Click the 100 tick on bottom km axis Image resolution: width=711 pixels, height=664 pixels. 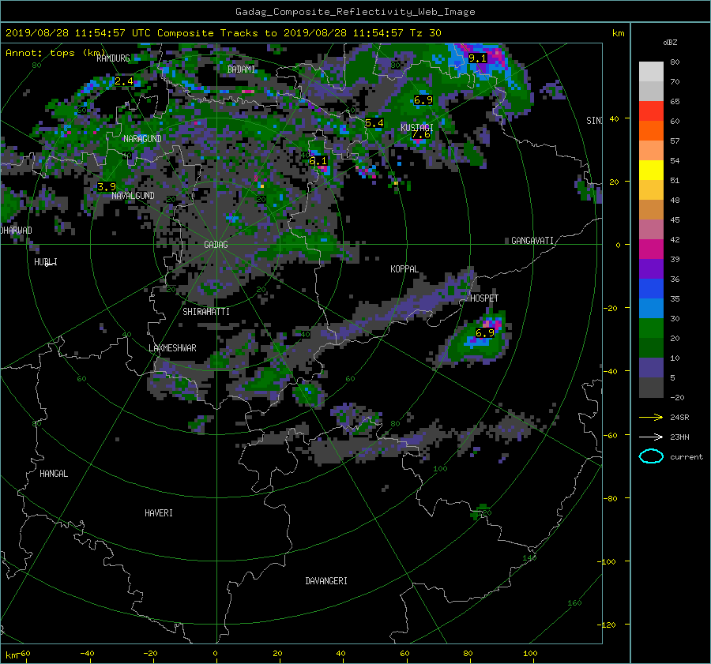pyautogui.click(x=530, y=654)
